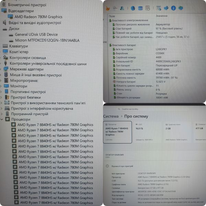This screenshot has width=206, height=206.
Task: Collapse the Процесори category arrow
Action: coord(2,119)
